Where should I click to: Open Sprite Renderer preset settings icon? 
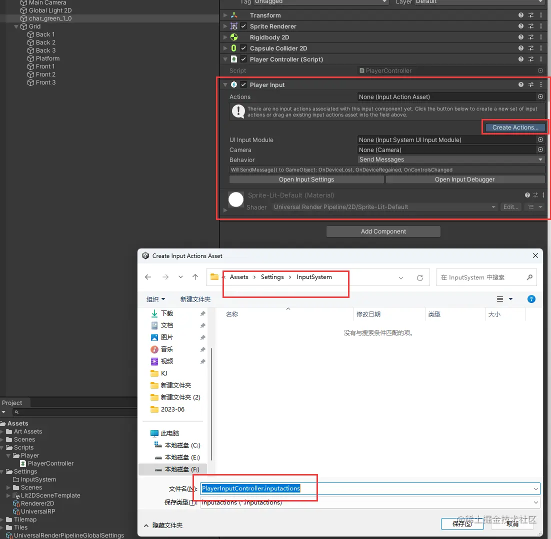pyautogui.click(x=531, y=26)
